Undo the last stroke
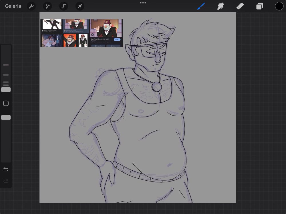Viewport: 286px width, 214px height. pos(6,169)
